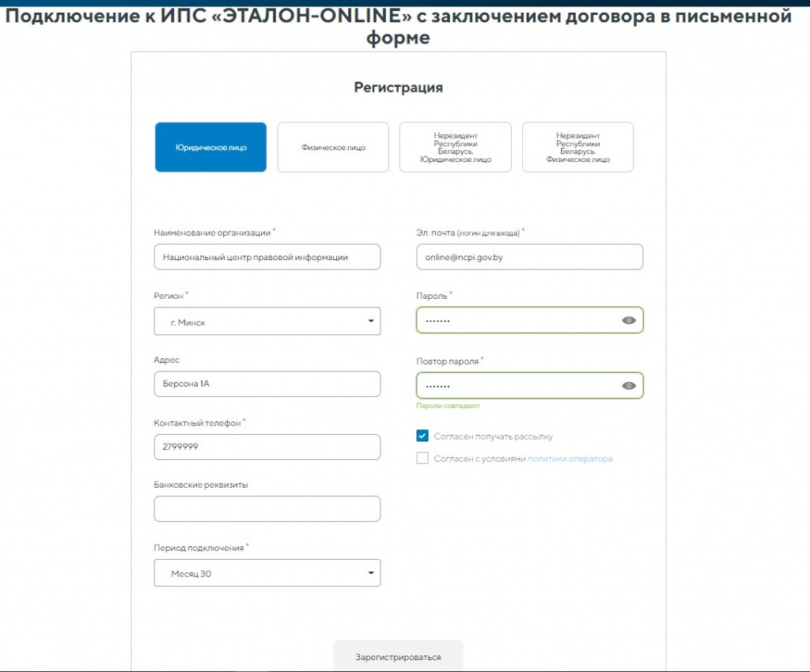The image size is (810, 672).
Task: Click inside the Пароль input field
Action: tap(529, 320)
